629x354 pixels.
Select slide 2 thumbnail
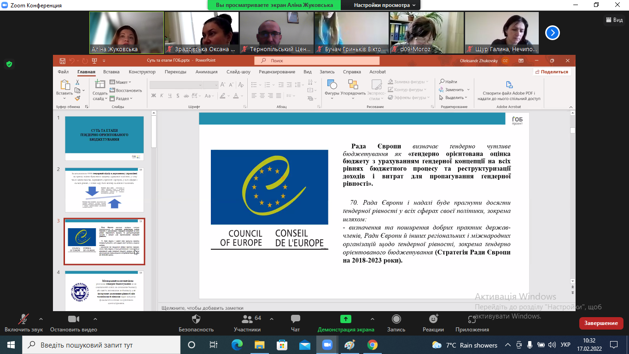[x=104, y=189]
